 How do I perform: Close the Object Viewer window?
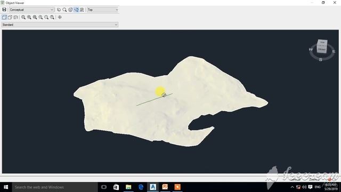pyautogui.click(x=335, y=3)
